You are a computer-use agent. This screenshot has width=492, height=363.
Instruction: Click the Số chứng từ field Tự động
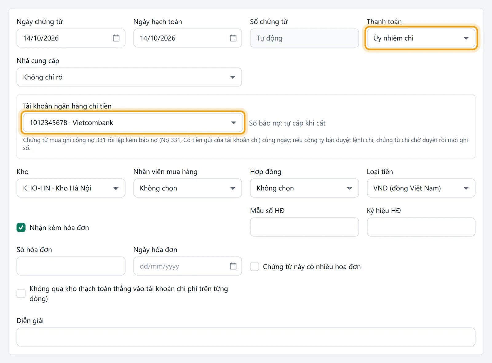click(304, 38)
